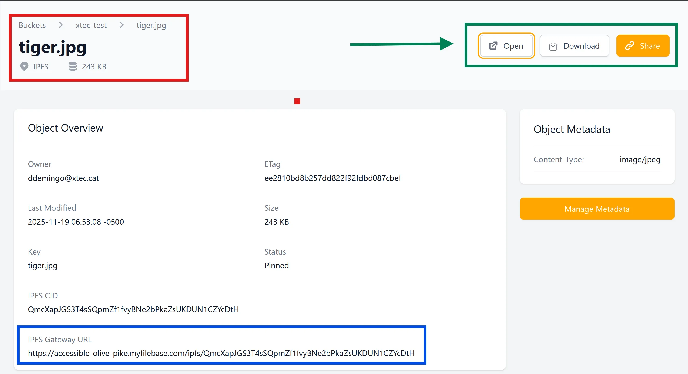Select the tiger.jpg breadcrumb item
Viewport: 688px width, 374px height.
151,25
